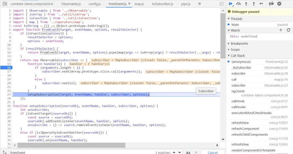Toggle match case in search bar
Screen dimensions: 293x154
(x=188, y=152)
